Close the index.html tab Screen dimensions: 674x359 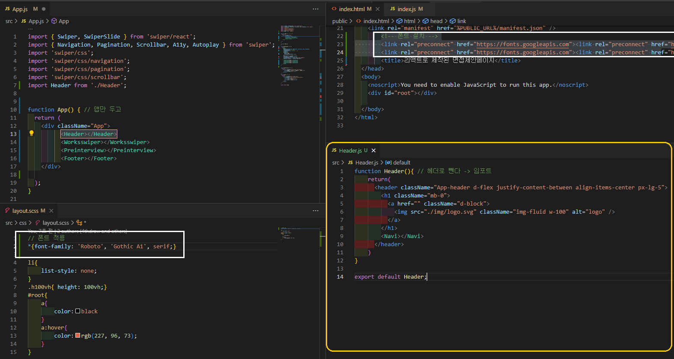click(377, 9)
